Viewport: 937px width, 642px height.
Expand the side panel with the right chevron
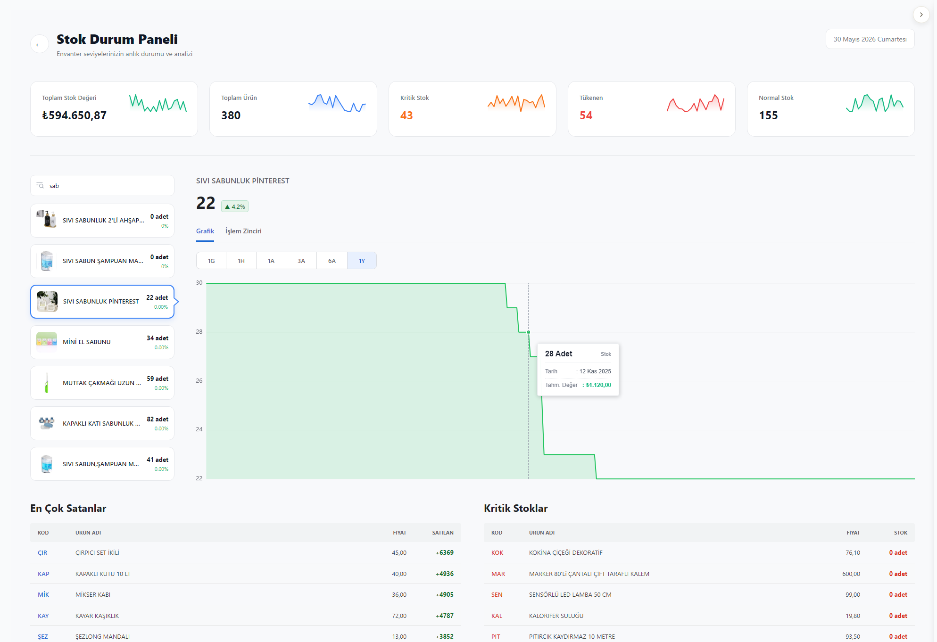point(921,15)
